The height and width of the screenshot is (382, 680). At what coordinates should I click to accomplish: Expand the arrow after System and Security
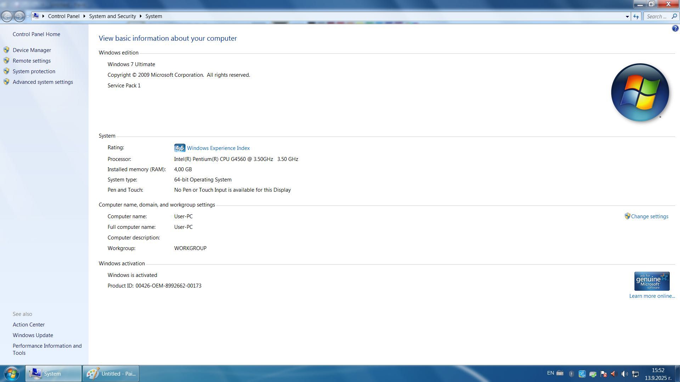coord(141,16)
